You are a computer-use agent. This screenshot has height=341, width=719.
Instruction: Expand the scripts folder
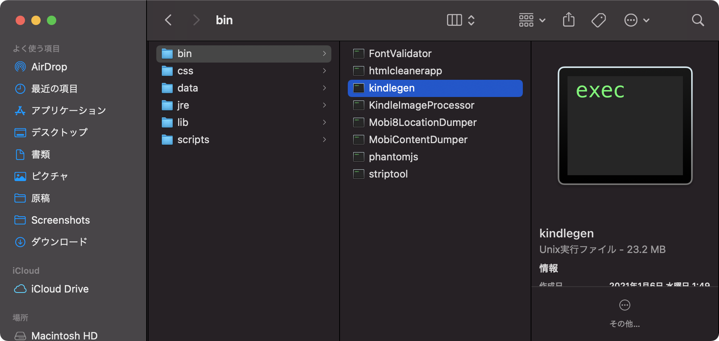tap(193, 140)
